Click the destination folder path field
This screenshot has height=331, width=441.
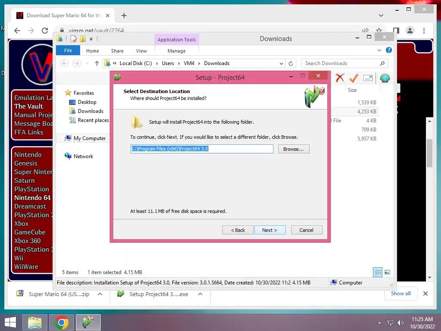click(x=202, y=149)
